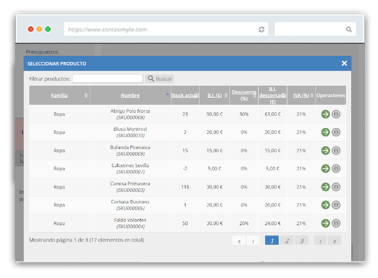Click the Filtrar productos text field

pyautogui.click(x=107, y=79)
